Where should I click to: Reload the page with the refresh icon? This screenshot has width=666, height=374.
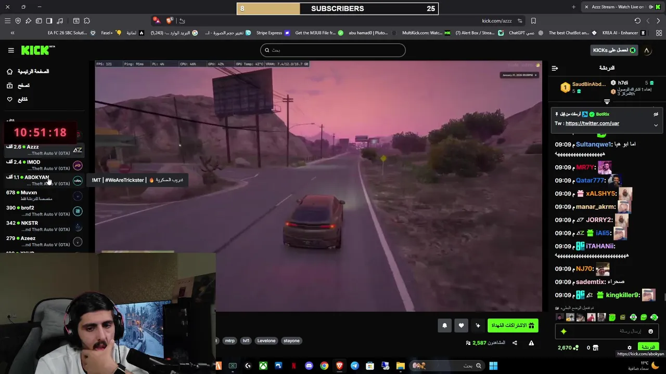click(x=637, y=21)
